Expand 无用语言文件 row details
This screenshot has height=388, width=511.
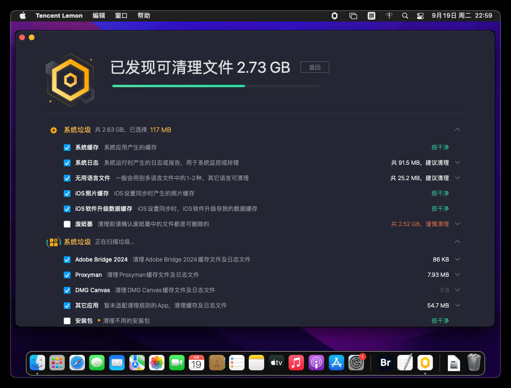(x=458, y=178)
